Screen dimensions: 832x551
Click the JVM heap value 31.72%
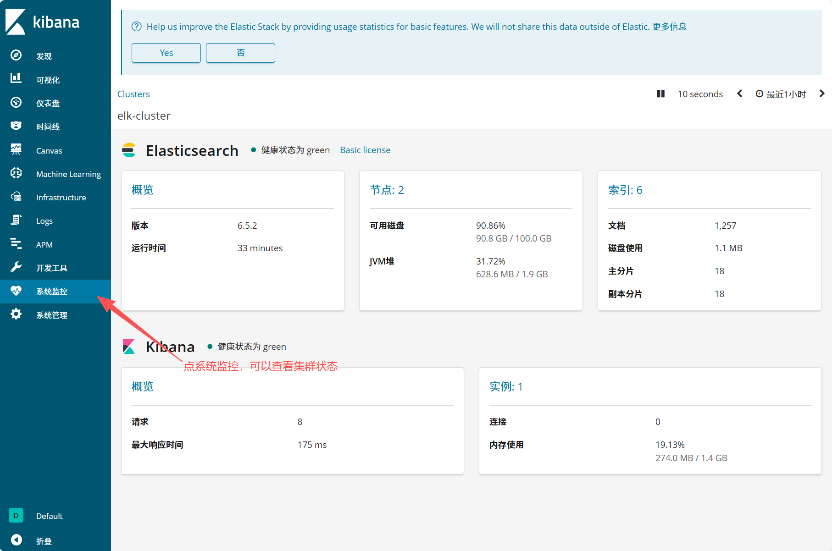pyautogui.click(x=491, y=261)
